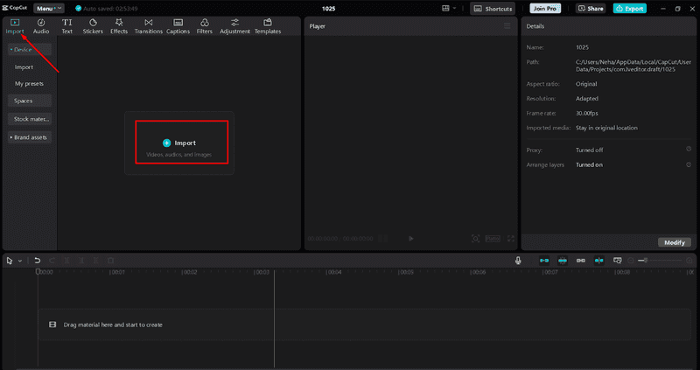700x370 pixels.
Task: Toggle linkage icon in timeline toolbar
Action: 581,260
